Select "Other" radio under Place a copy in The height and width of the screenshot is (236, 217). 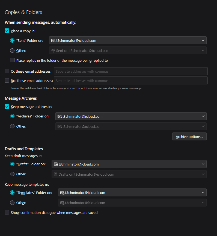[12, 51]
